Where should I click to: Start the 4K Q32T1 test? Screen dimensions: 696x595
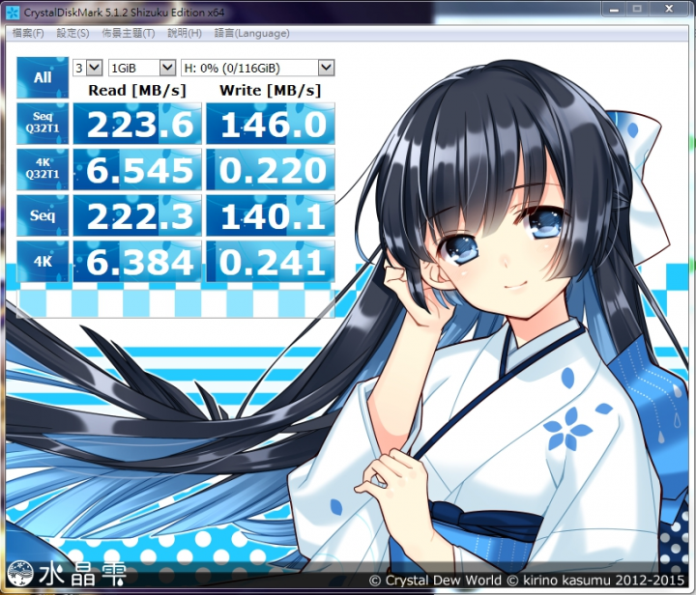tap(43, 169)
